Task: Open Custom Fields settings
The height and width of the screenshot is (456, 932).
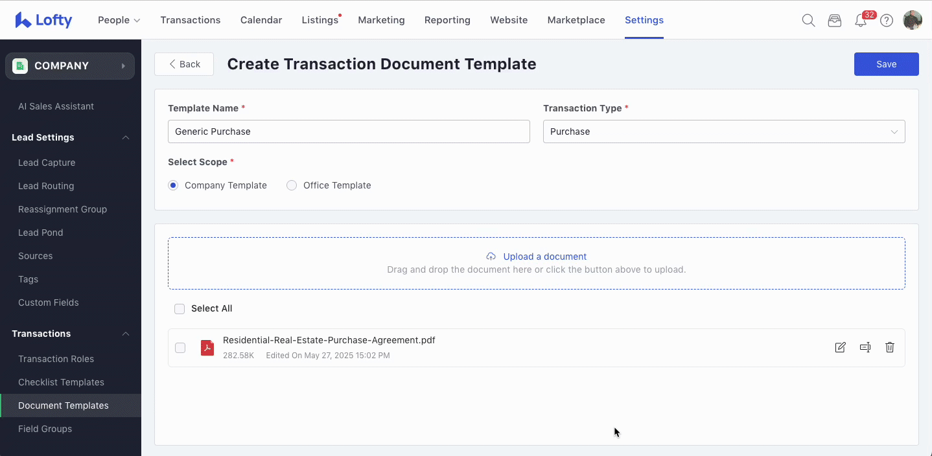Action: (49, 302)
